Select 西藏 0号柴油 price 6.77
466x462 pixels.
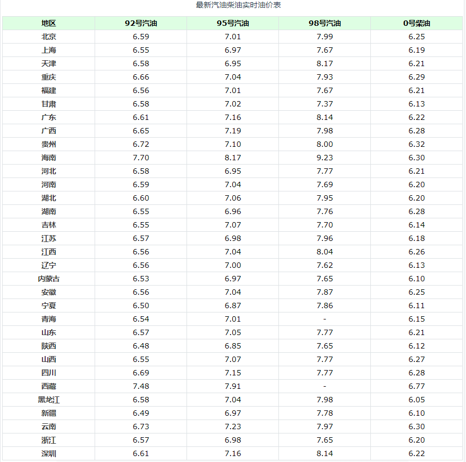tap(417, 386)
